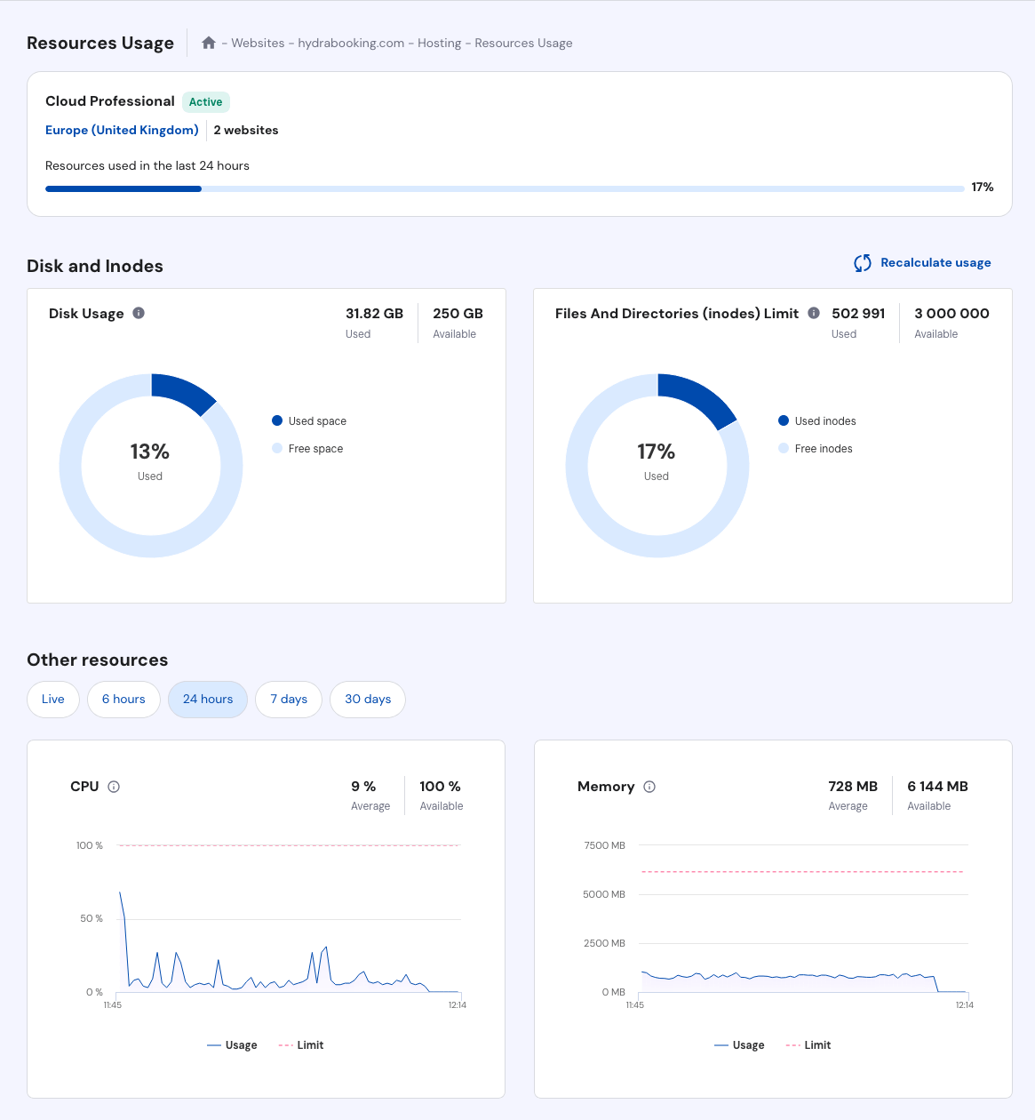Image resolution: width=1035 pixels, height=1120 pixels.
Task: Open inodes Limit info tooltip icon
Action: (814, 313)
